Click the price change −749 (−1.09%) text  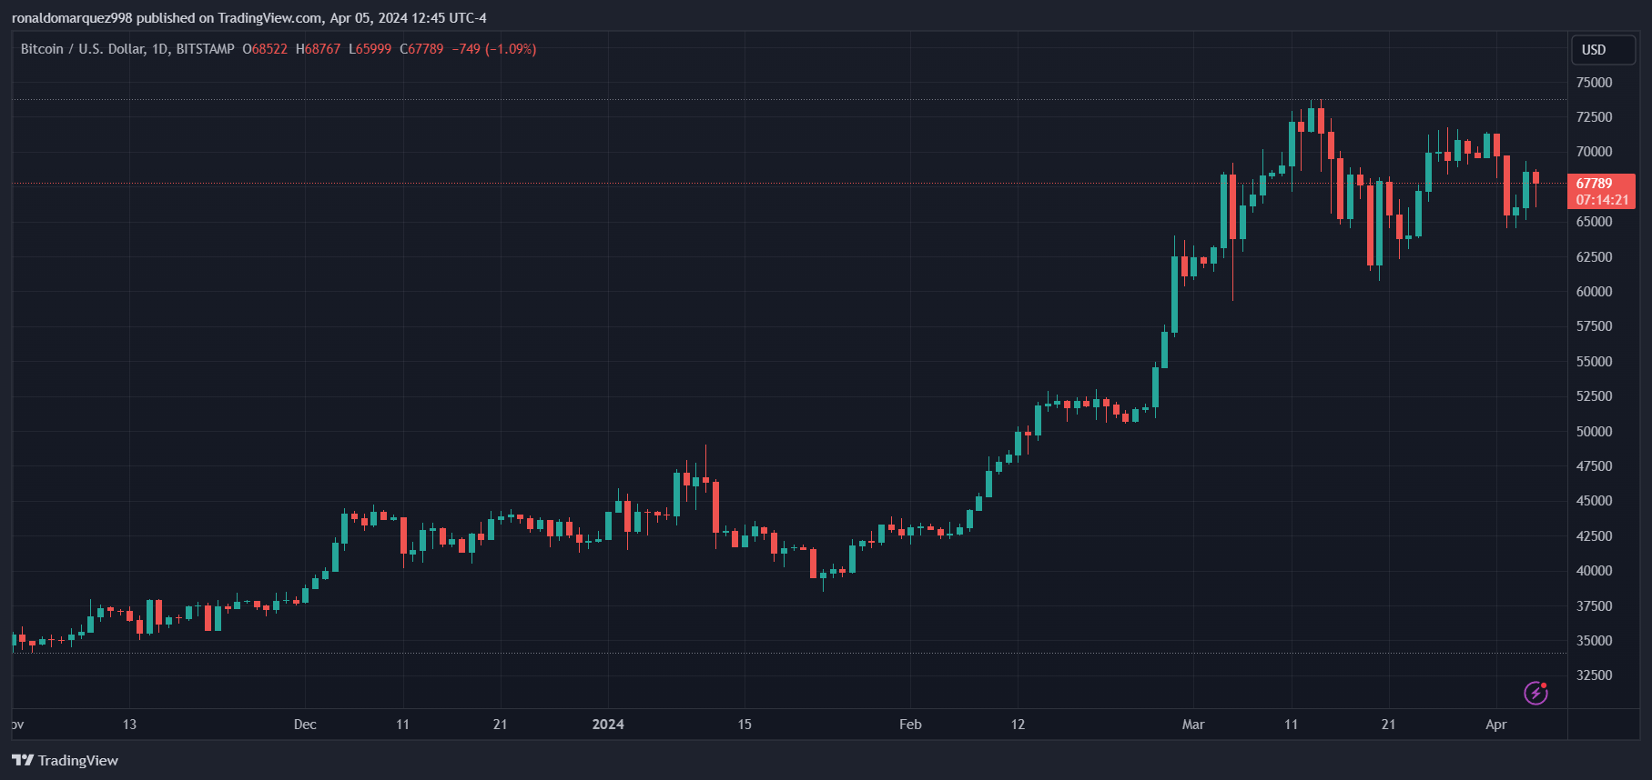[494, 49]
